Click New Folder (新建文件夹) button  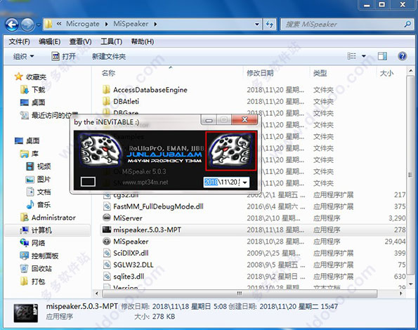coord(109,56)
